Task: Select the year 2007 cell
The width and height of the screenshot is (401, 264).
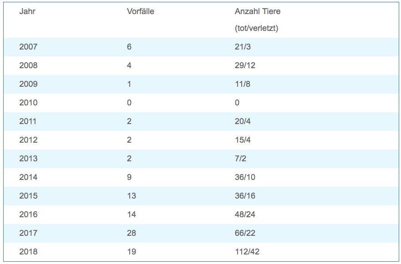Action: [x=28, y=47]
